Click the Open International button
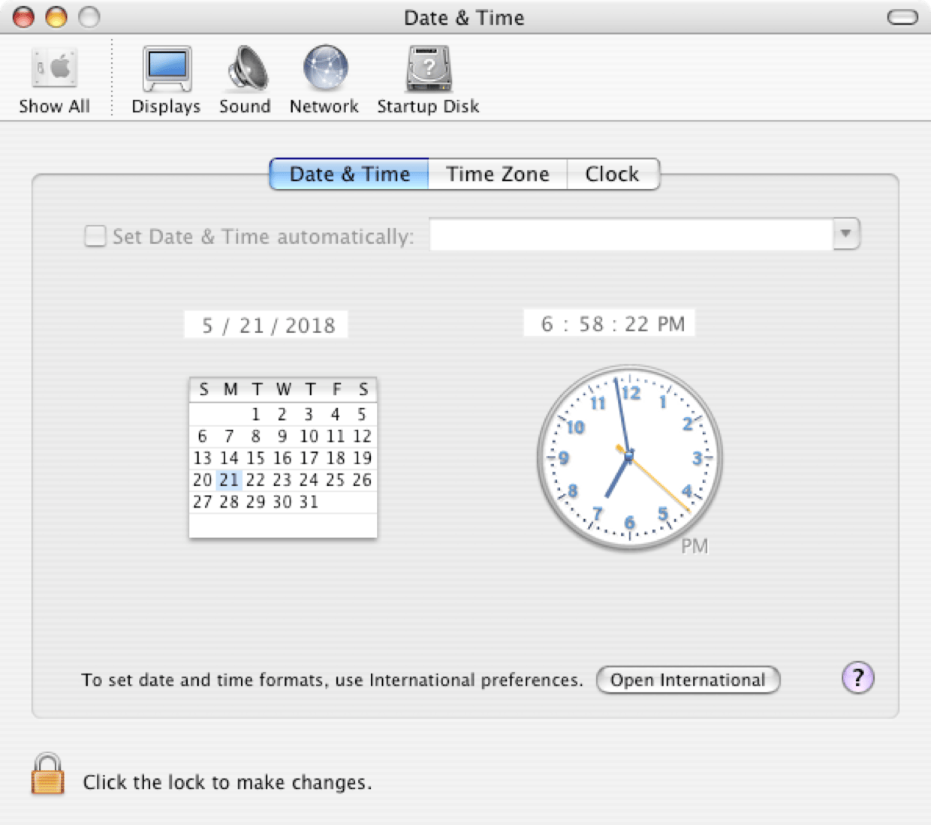This screenshot has height=825, width=931. 688,680
